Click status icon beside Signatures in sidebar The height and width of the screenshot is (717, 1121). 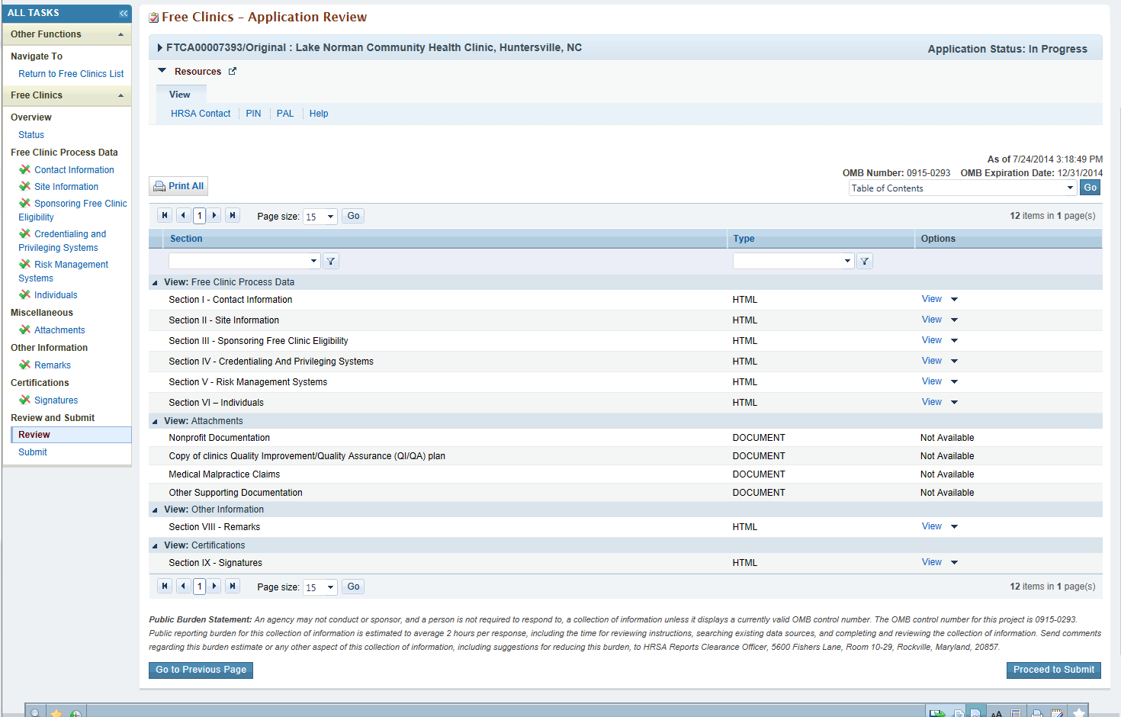point(24,400)
